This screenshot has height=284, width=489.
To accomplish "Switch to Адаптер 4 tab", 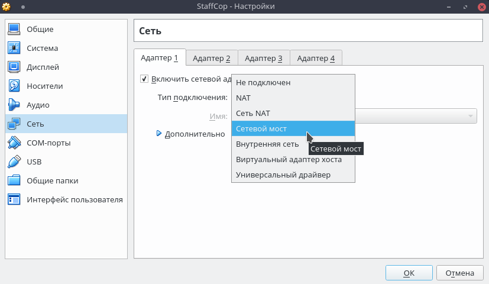I will point(316,58).
